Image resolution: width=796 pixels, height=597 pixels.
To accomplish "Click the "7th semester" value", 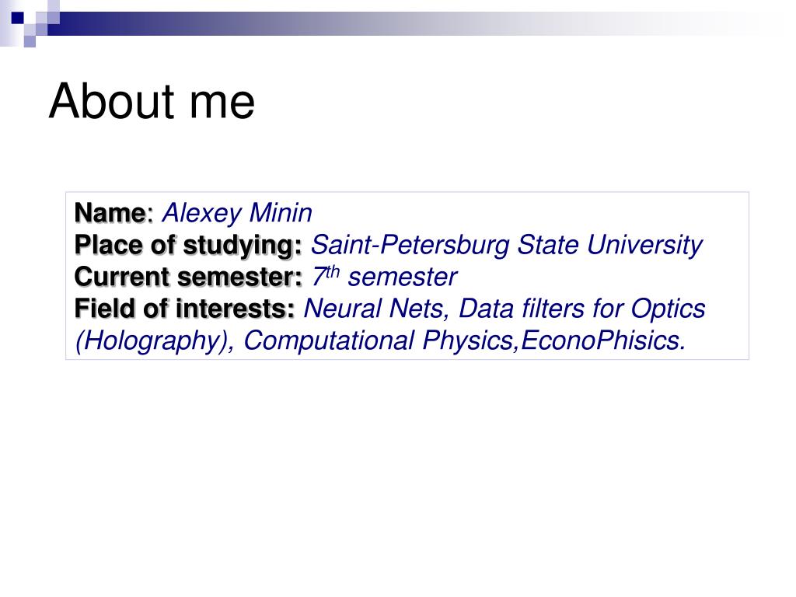I will [x=384, y=277].
